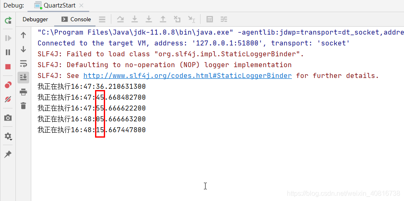Open debugger settings gear dropdown
This screenshot has width=404, height=201.
pyautogui.click(x=8, y=136)
